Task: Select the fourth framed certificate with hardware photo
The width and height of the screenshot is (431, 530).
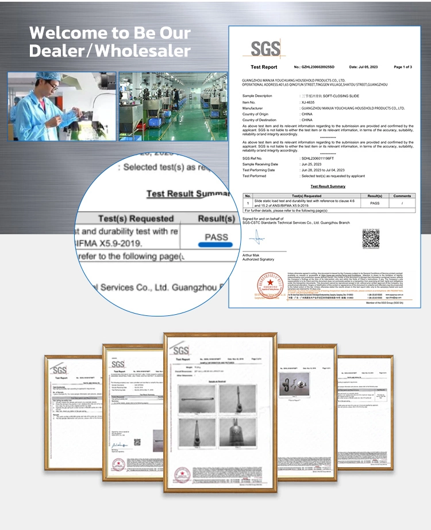Action: (x=307, y=413)
